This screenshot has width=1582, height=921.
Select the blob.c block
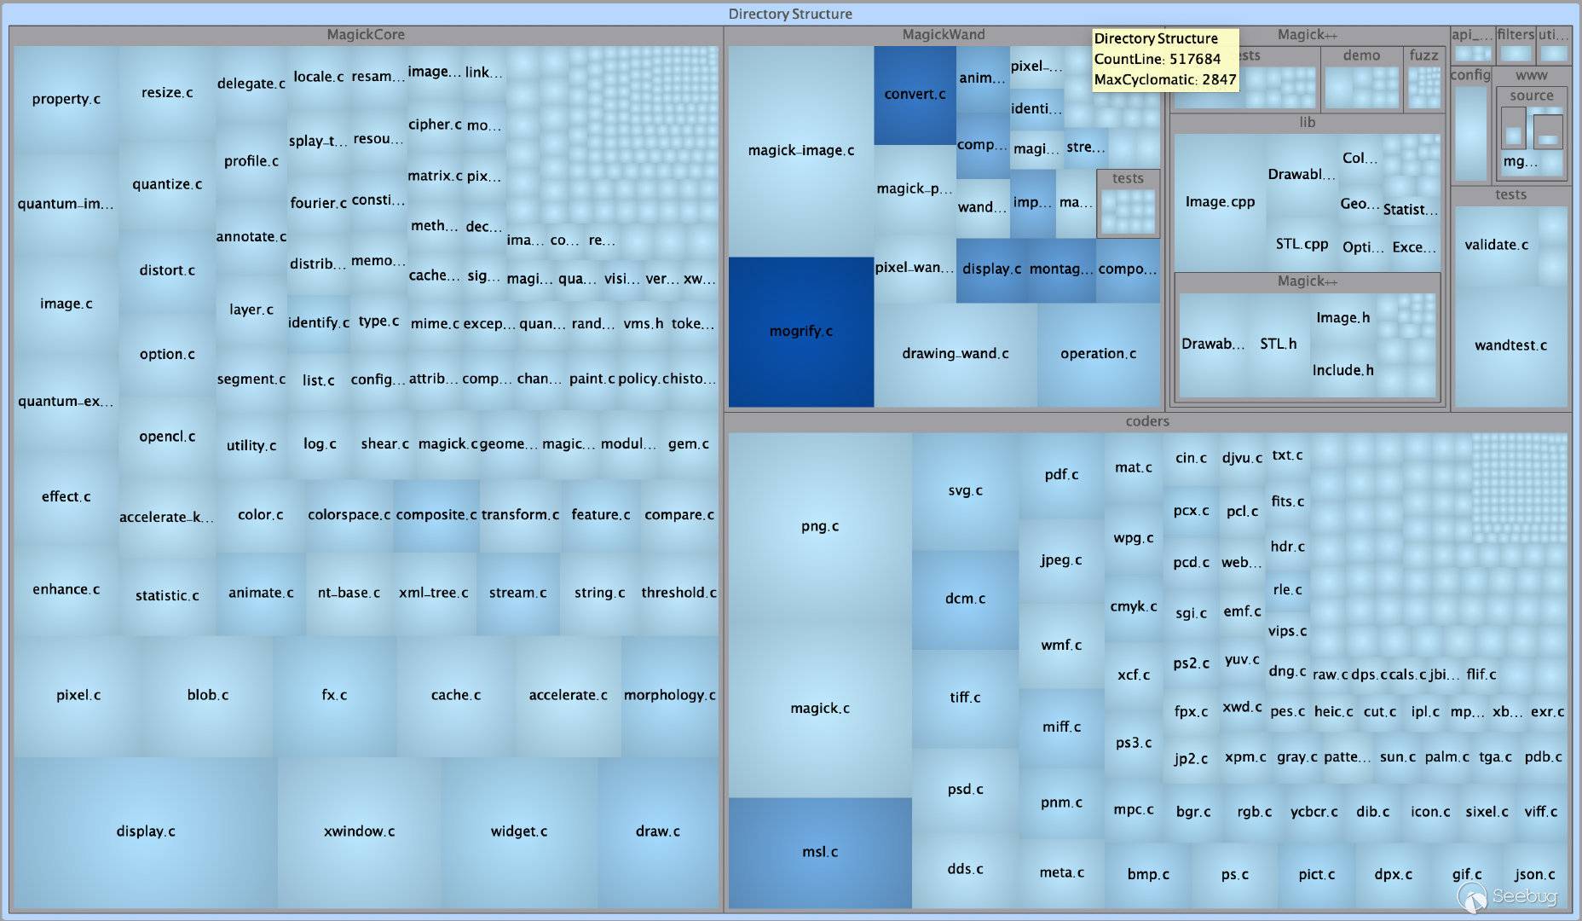point(208,696)
